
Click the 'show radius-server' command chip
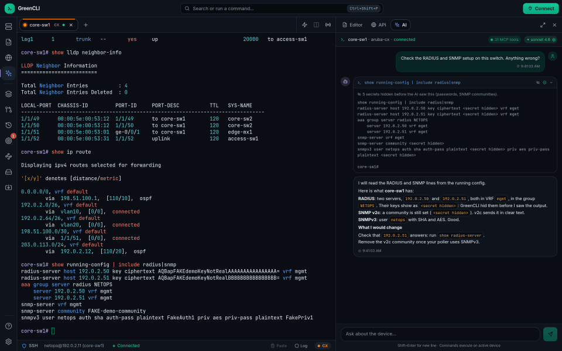460,235
